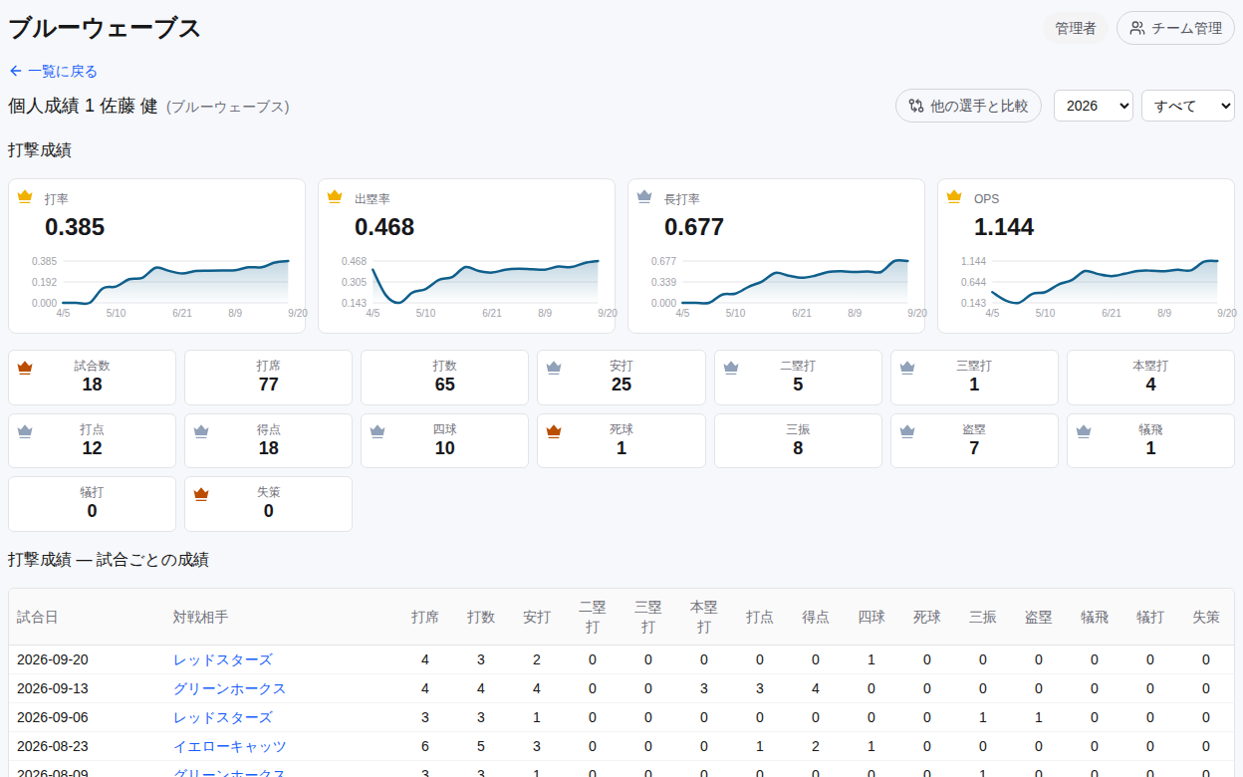Click the gold crown icon by OPS
The image size is (1243, 777).
pos(954,196)
